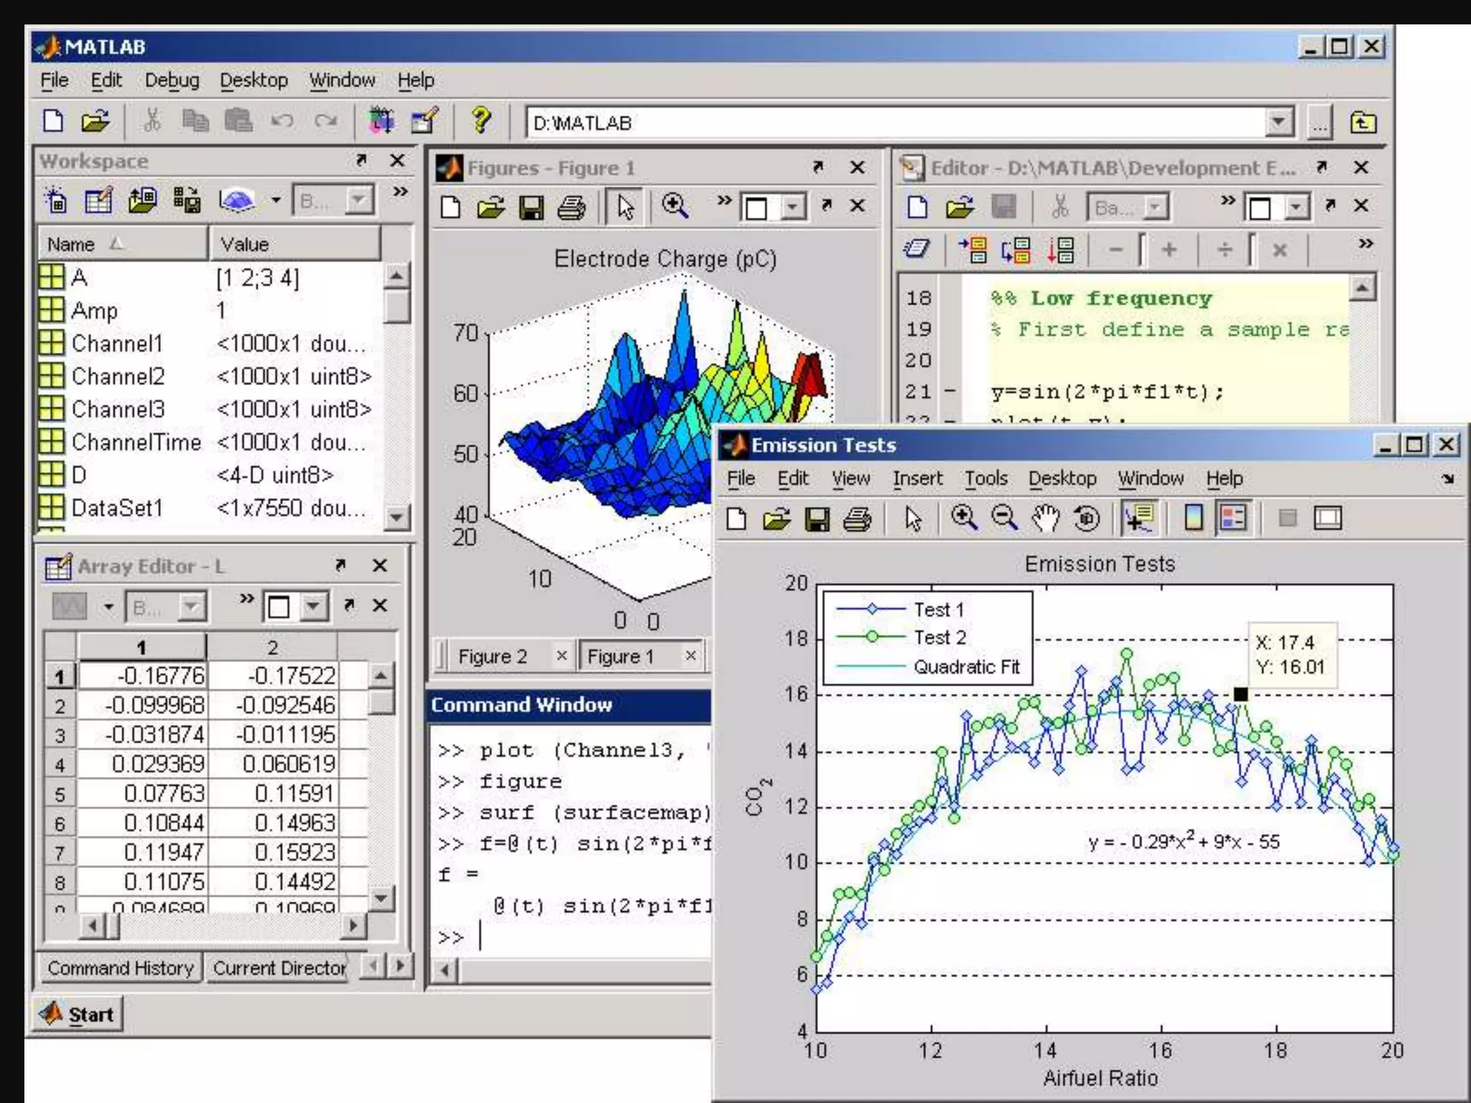Toggle the Insert Legend button
The image size is (1471, 1103).
pyautogui.click(x=1233, y=518)
